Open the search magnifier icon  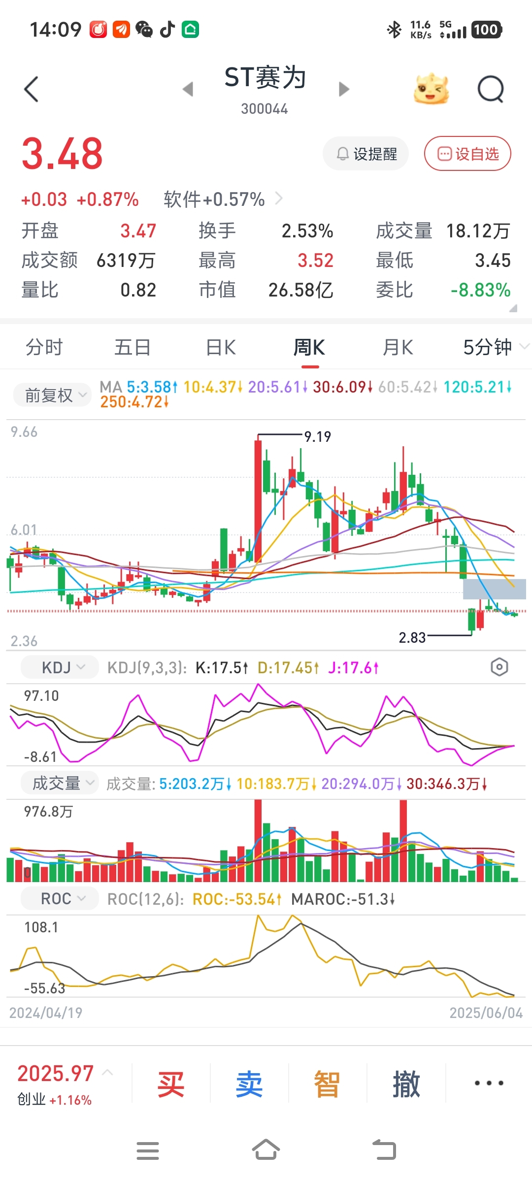491,89
